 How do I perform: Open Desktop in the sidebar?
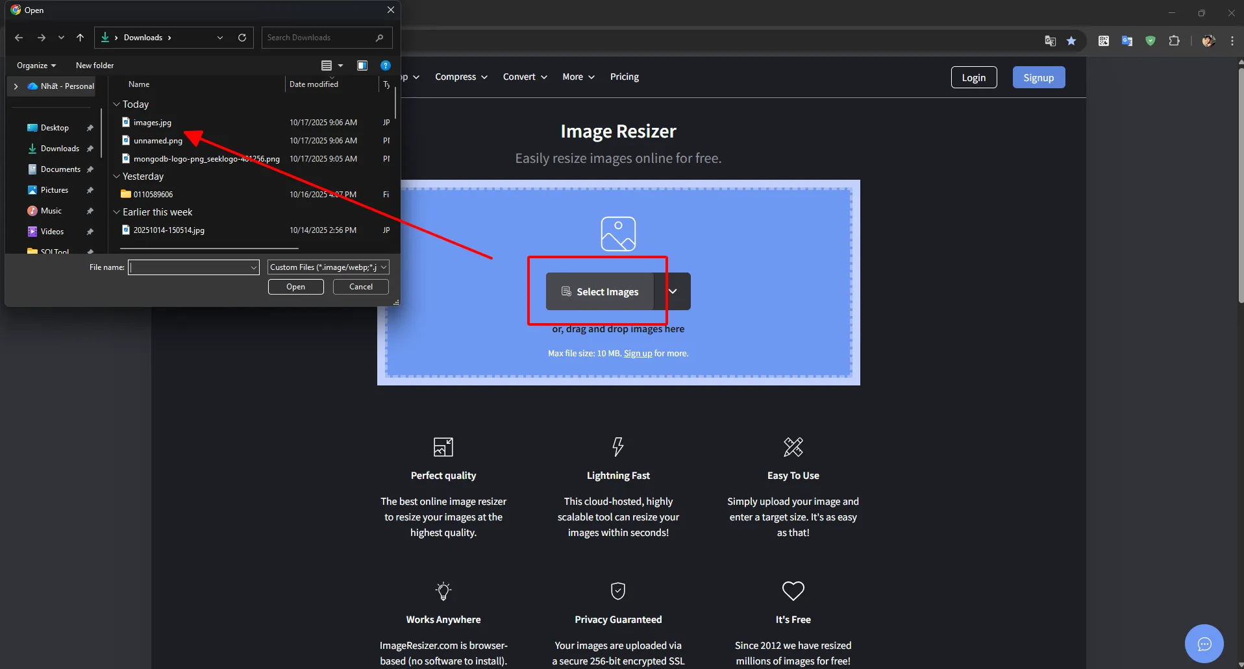pyautogui.click(x=55, y=128)
